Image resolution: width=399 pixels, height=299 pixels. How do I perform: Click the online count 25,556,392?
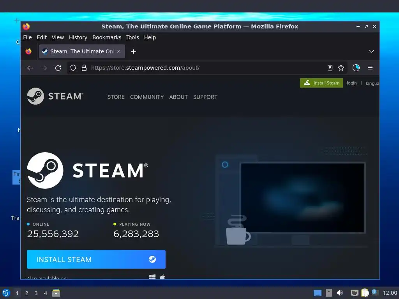[53, 234]
